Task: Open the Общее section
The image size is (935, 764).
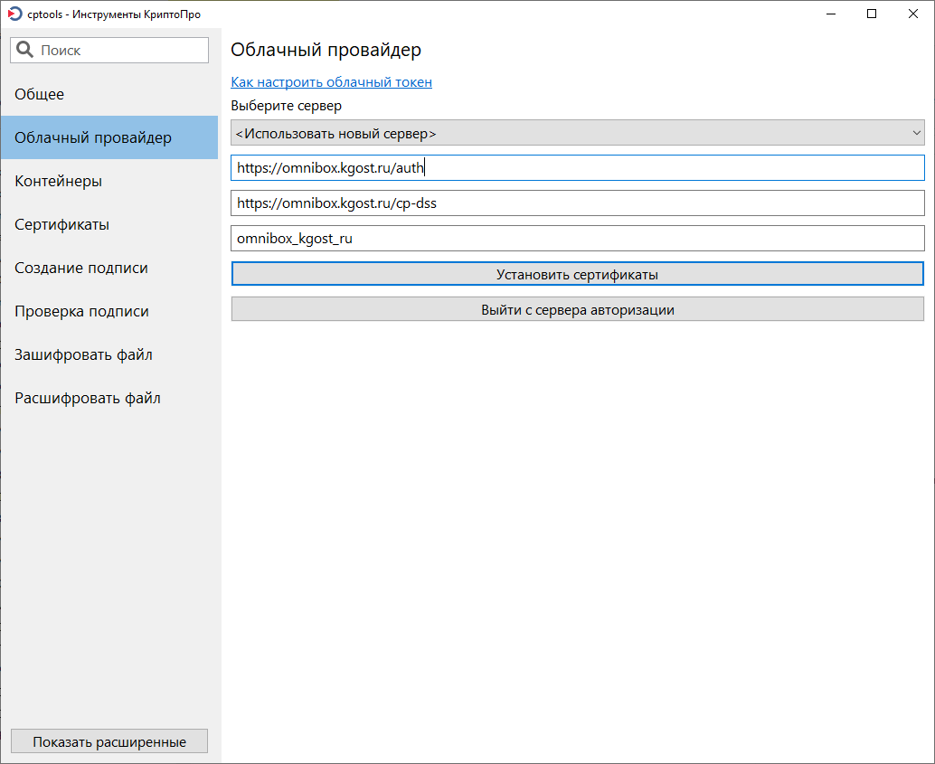Action: [40, 94]
